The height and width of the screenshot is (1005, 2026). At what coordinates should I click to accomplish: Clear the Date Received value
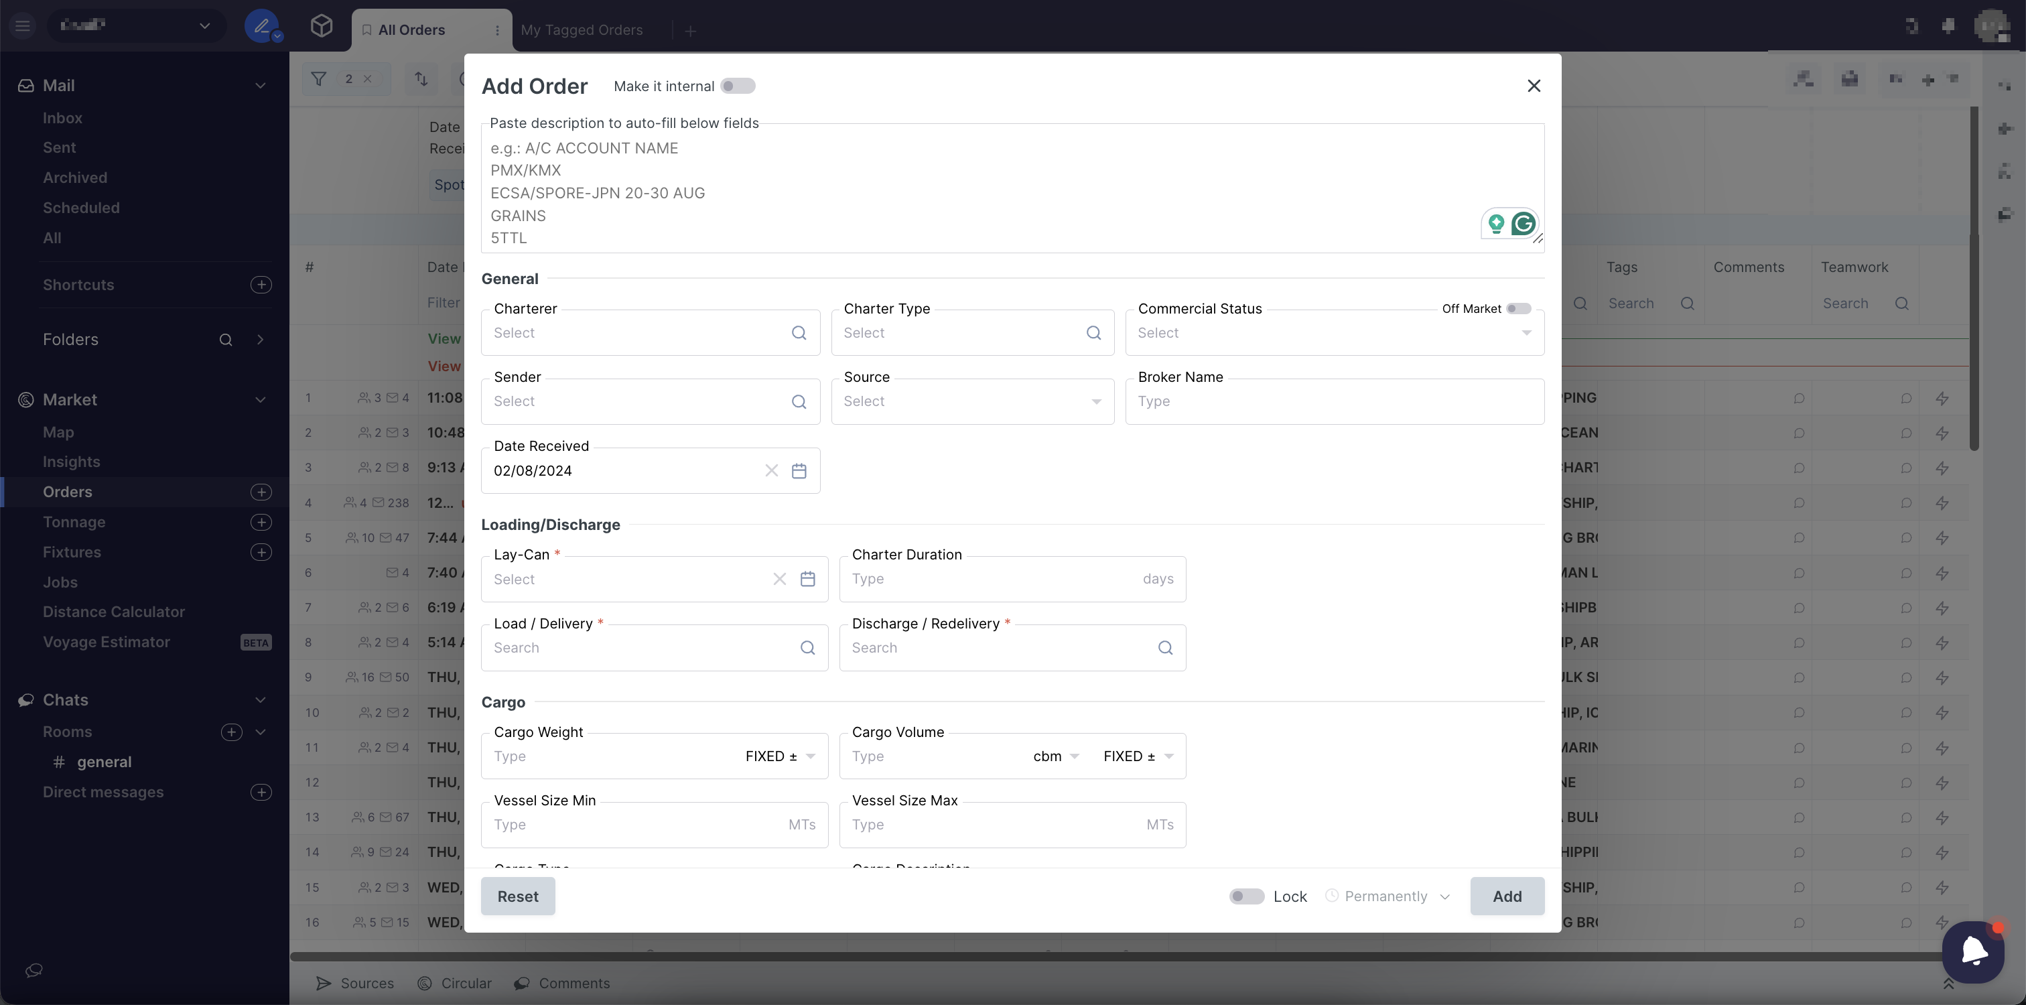(x=770, y=471)
